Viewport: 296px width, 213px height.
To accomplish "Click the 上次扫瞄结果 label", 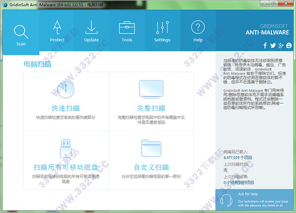I will (x=236, y=177).
